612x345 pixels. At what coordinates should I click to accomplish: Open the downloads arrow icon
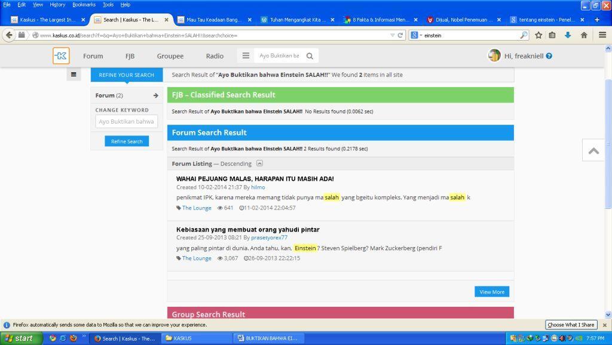(568, 35)
